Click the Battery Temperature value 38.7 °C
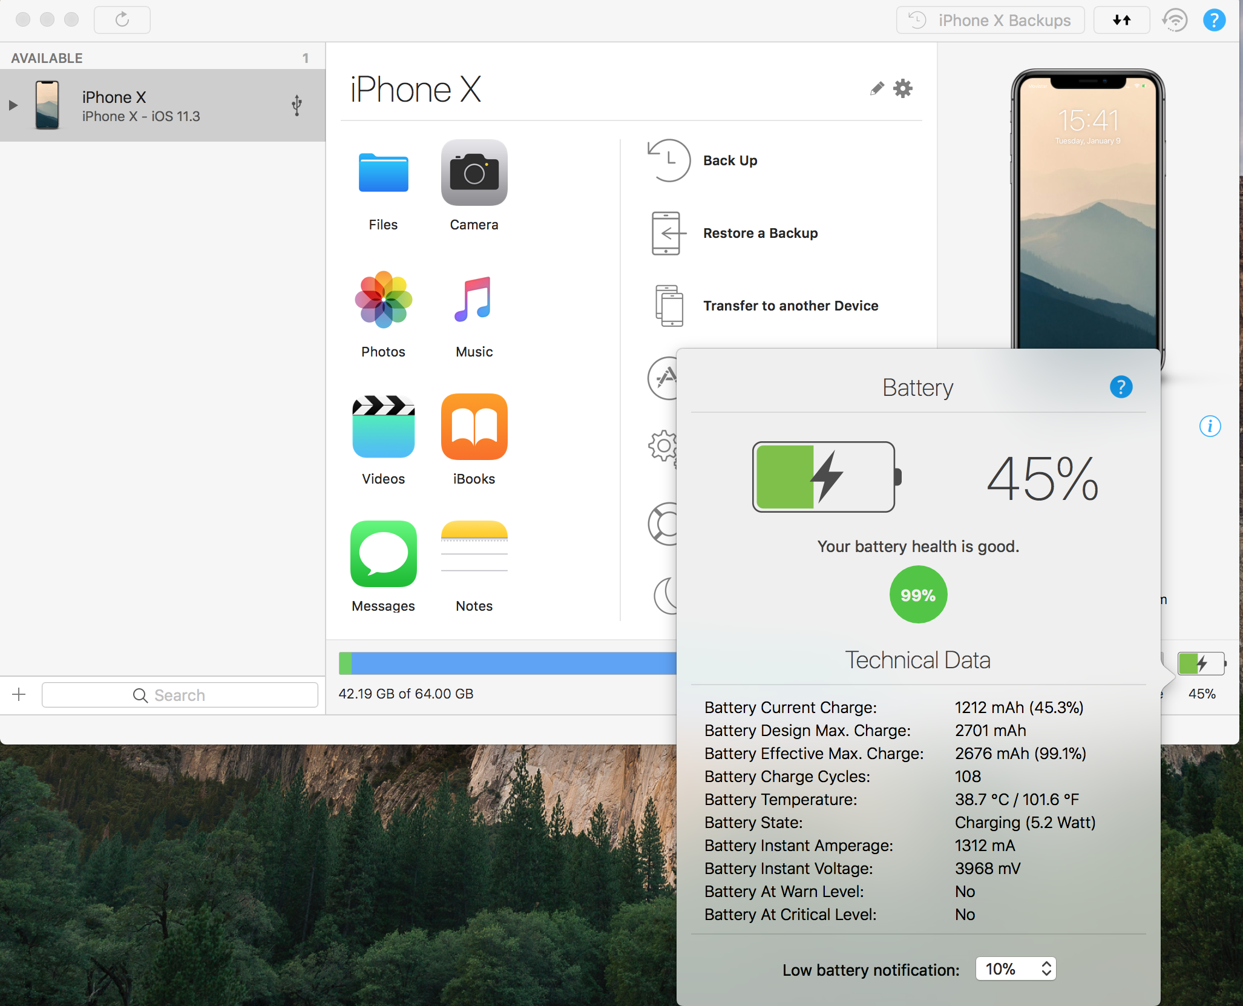The width and height of the screenshot is (1243, 1006). [x=1017, y=799]
